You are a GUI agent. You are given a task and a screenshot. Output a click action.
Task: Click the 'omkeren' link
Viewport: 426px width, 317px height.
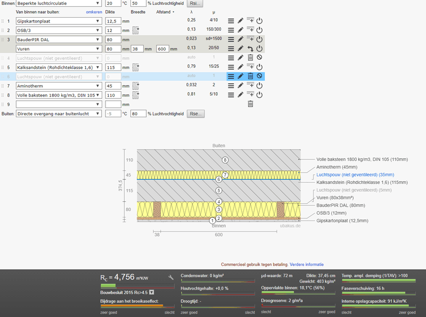[x=94, y=12]
